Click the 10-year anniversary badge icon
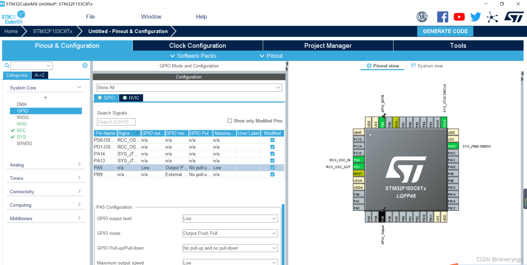This screenshot has height=265, width=527. (422, 17)
